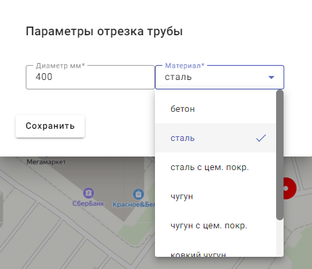This screenshot has height=269, width=312.
Task: Click the Сохранить button
Action: coord(50,126)
